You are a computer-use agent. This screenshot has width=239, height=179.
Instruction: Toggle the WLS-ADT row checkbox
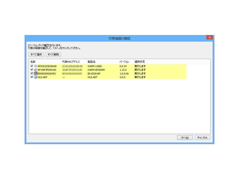pos(32,77)
